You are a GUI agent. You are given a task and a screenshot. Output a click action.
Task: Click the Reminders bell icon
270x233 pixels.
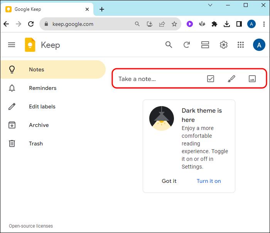pos(12,88)
